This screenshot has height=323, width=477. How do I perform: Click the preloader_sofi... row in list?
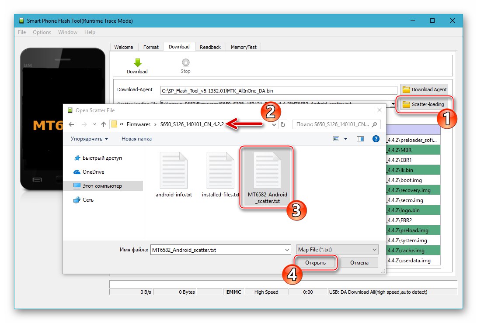pos(413,140)
